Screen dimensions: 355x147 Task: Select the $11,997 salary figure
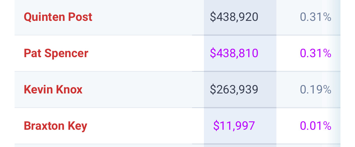pyautogui.click(x=234, y=126)
